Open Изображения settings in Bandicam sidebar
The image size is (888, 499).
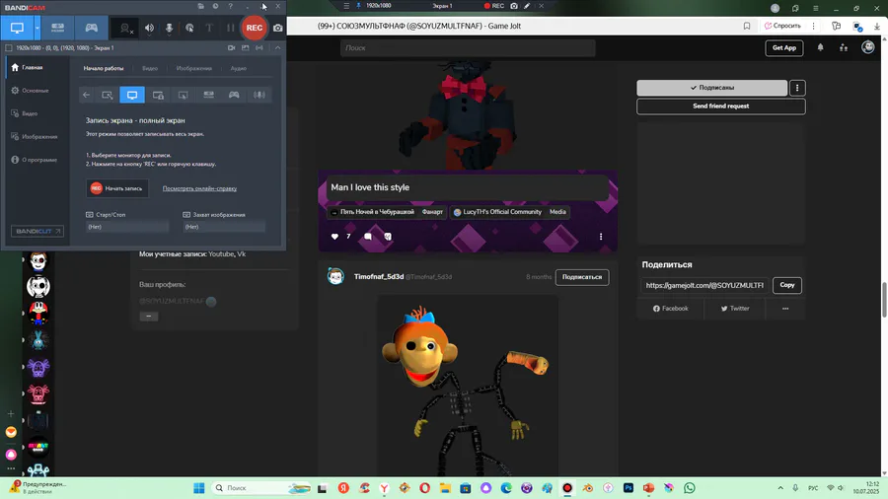(x=37, y=137)
